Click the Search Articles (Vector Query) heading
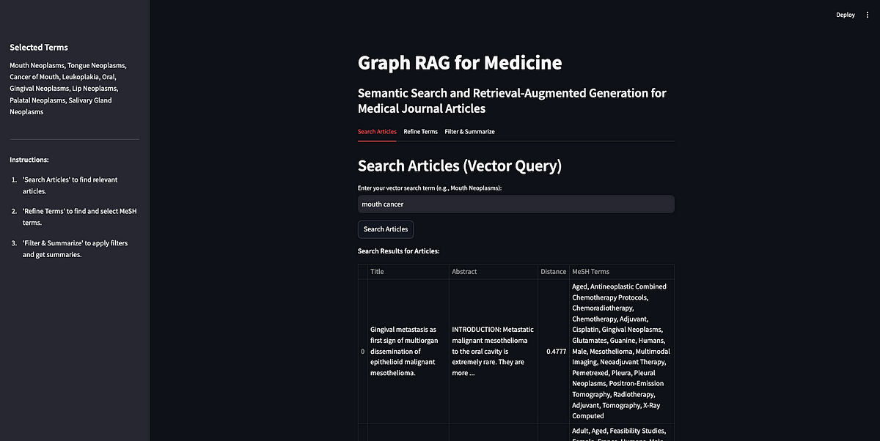Screen dimensions: 880x441 tap(460, 166)
